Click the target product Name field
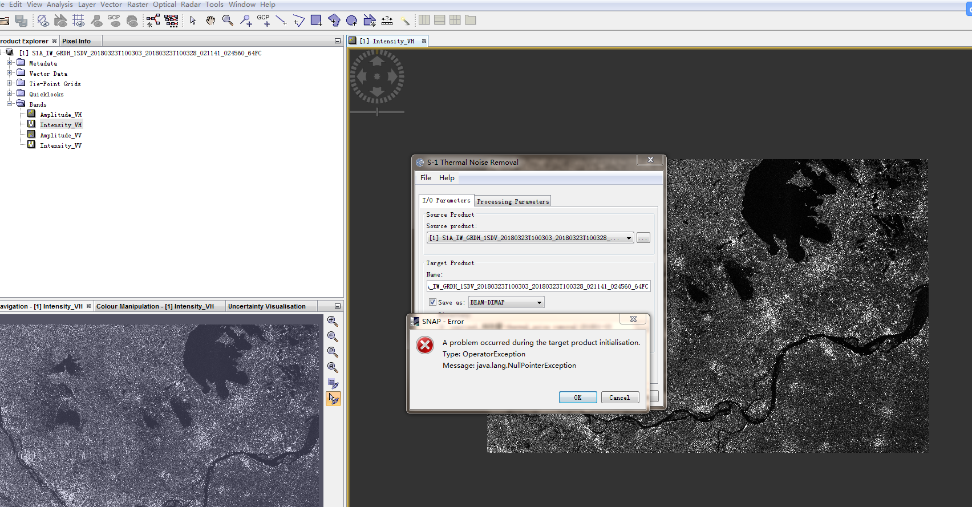This screenshot has height=507, width=972. pyautogui.click(x=538, y=286)
